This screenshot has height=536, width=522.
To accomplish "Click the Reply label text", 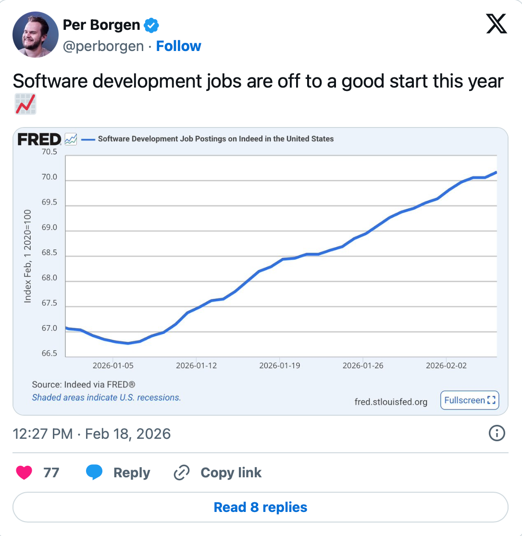I will click(x=132, y=472).
